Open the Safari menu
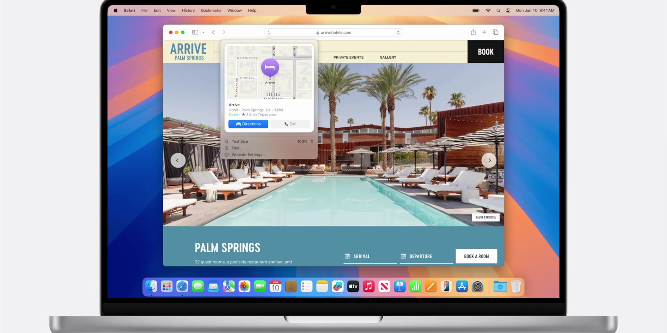Image resolution: width=667 pixels, height=333 pixels. point(129,10)
